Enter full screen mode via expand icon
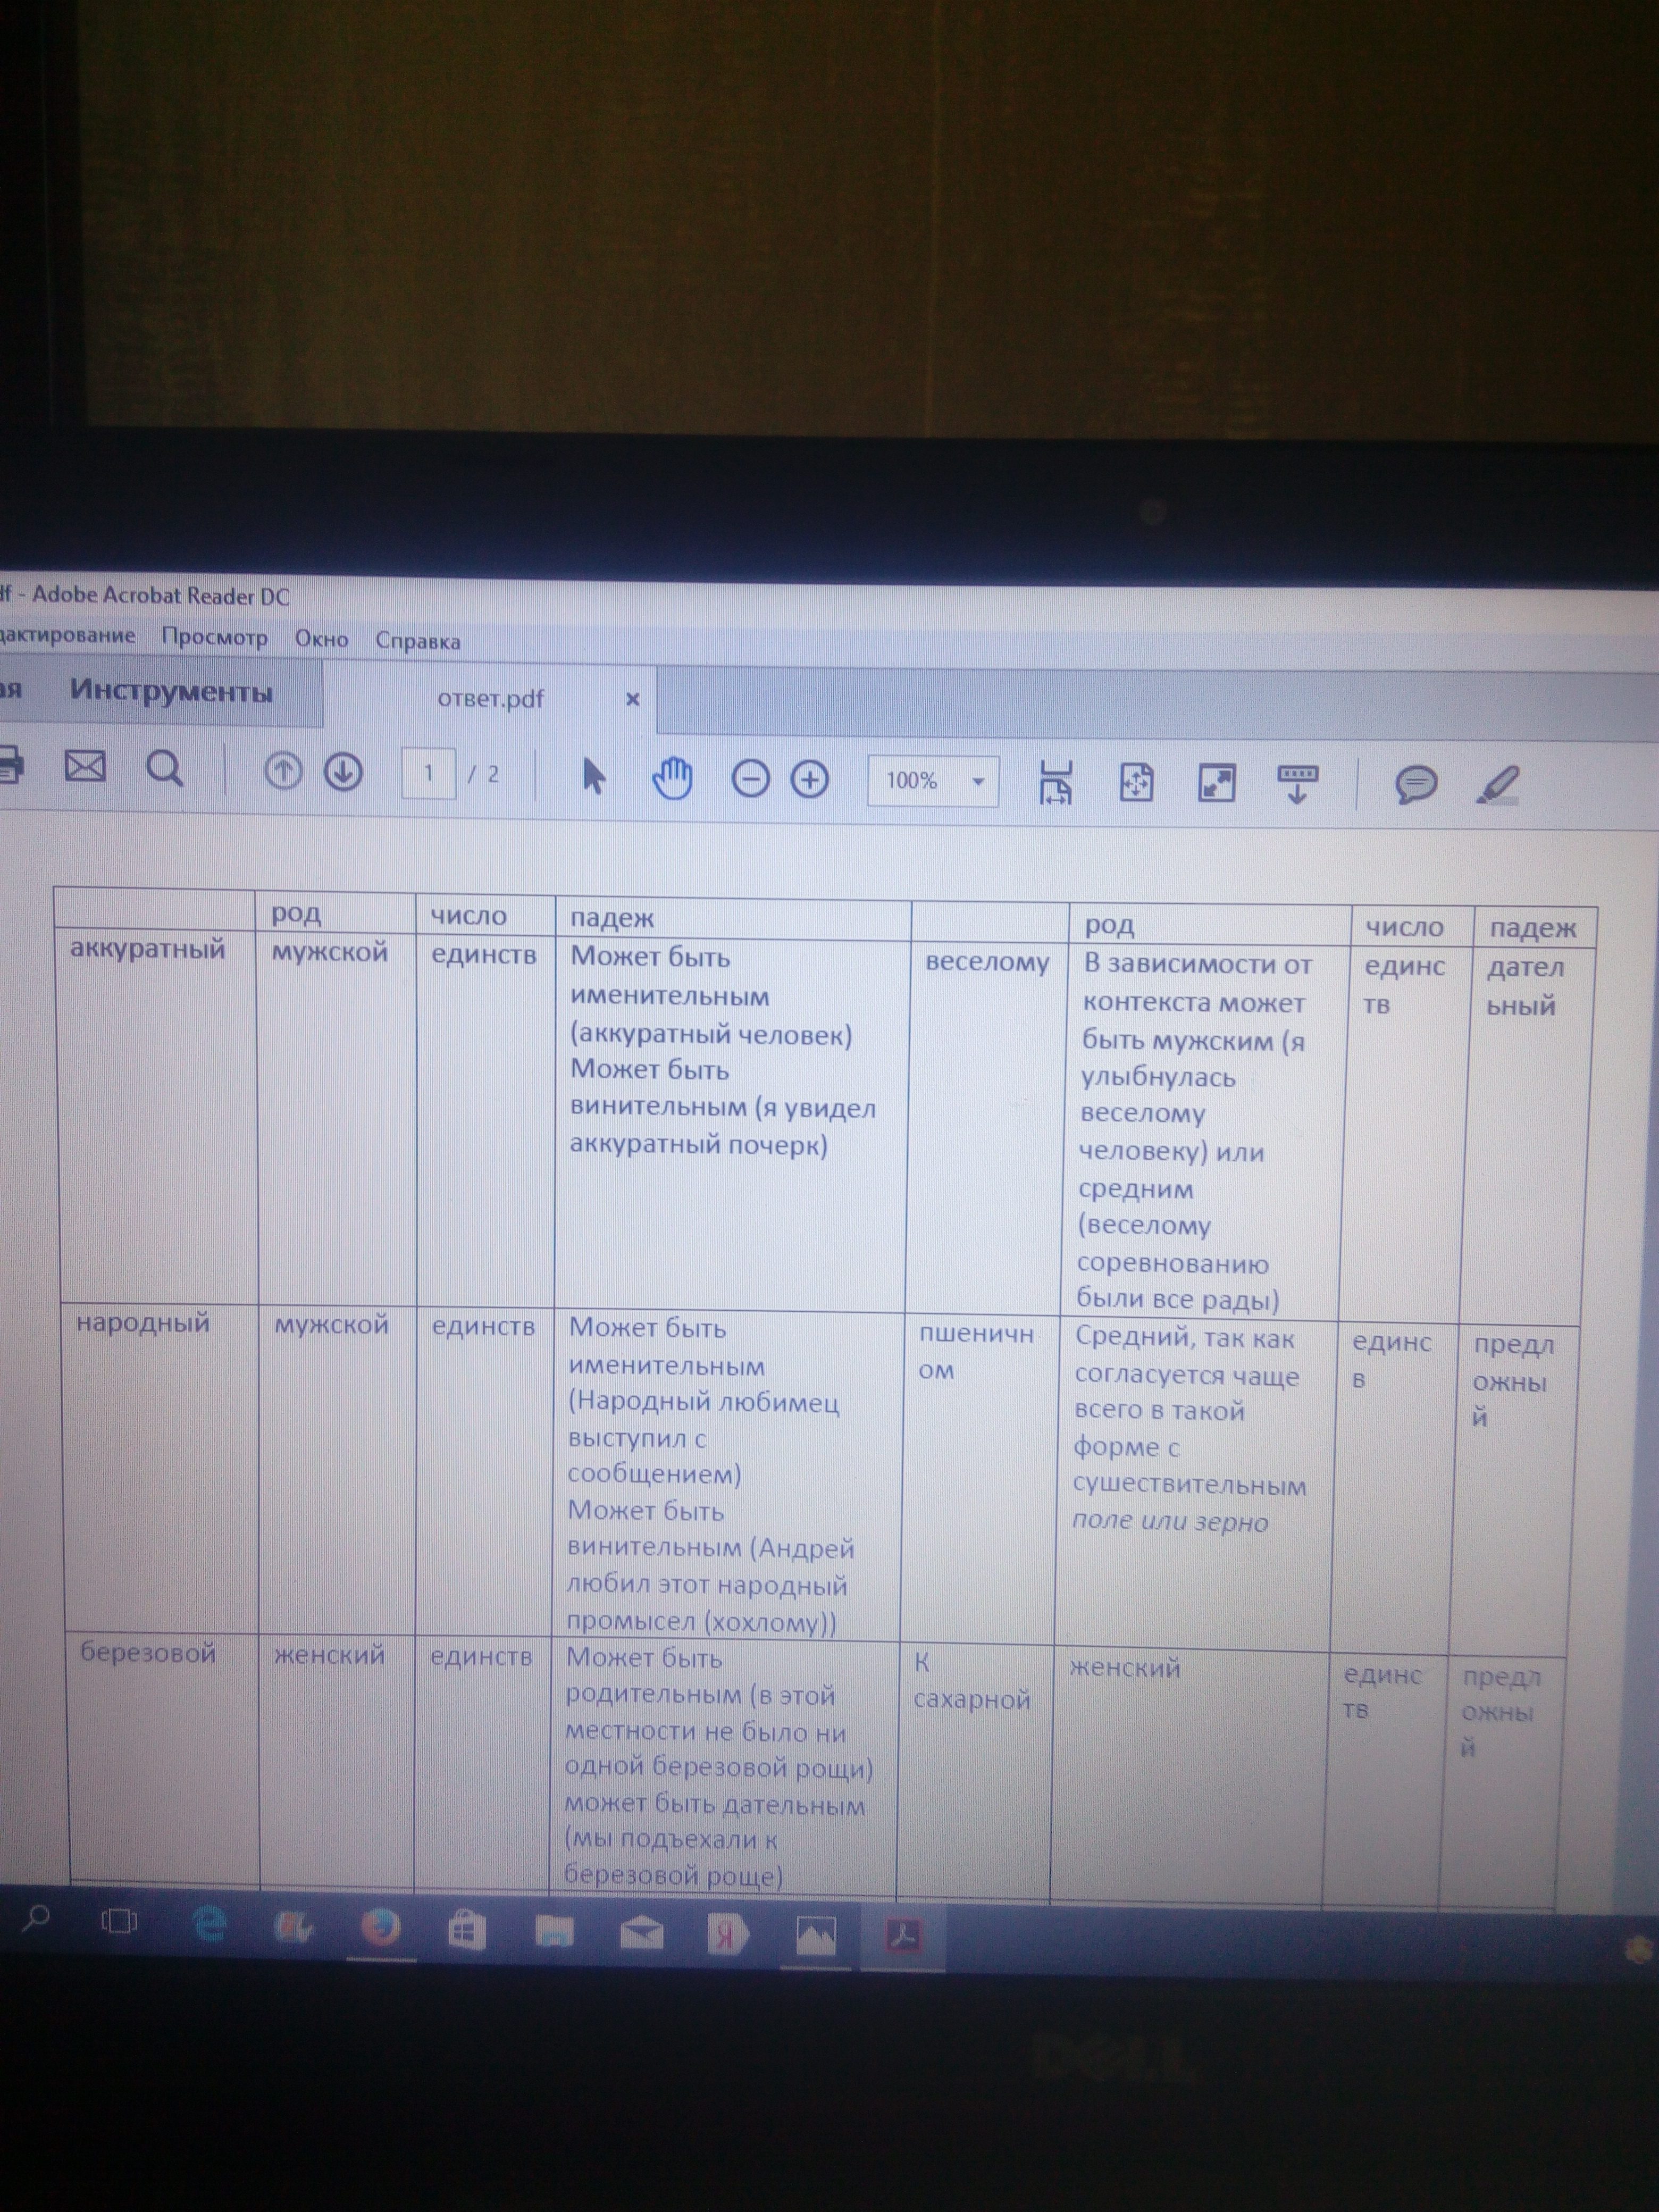Viewport: 1659px width, 2212px height. point(1216,784)
